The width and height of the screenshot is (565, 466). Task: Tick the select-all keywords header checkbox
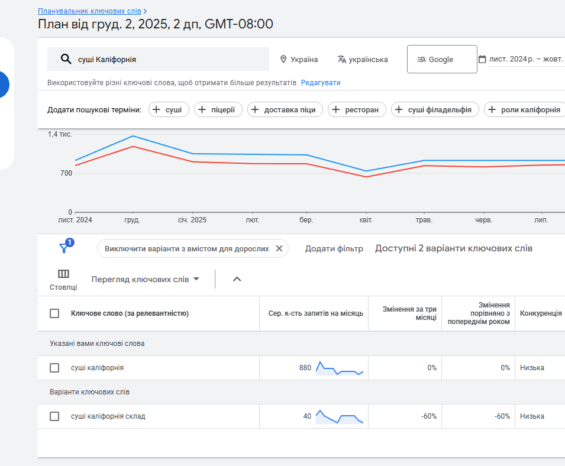pyautogui.click(x=54, y=313)
